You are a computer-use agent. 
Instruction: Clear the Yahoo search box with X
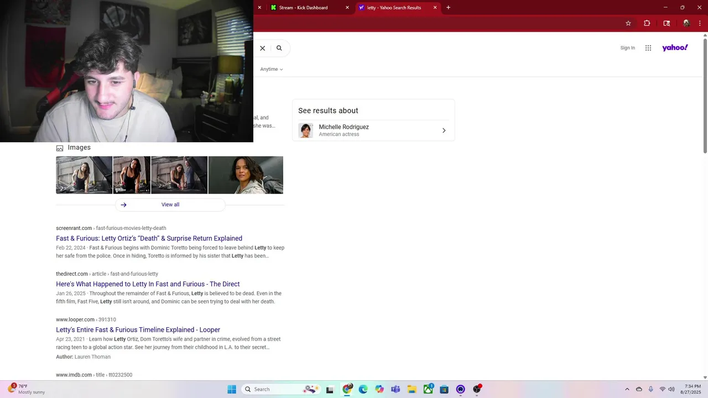click(263, 48)
